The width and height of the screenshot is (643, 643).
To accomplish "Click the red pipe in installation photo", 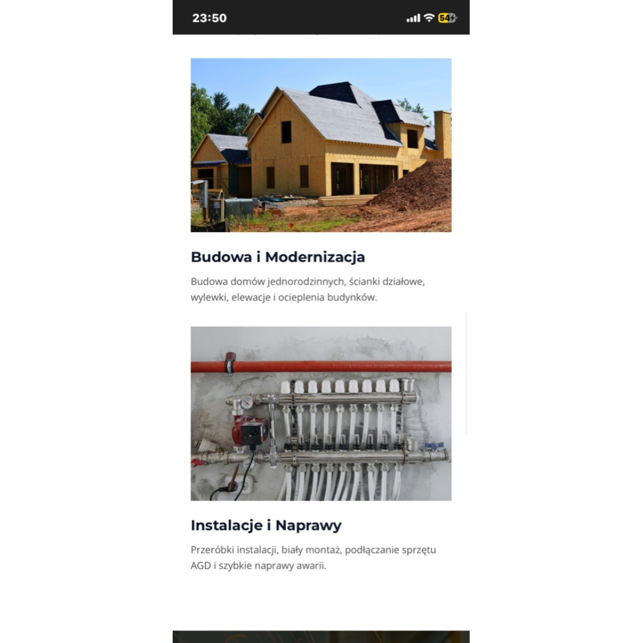I will click(321, 366).
